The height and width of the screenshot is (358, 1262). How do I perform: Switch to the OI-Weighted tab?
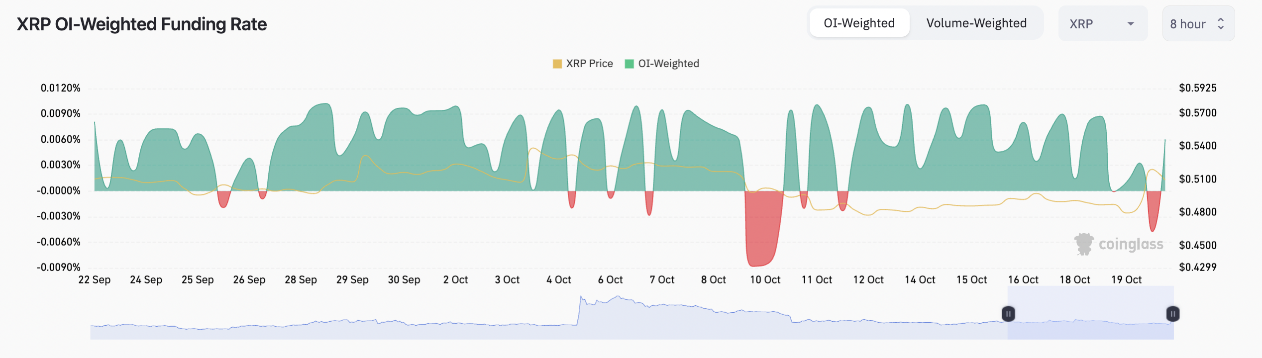tap(859, 23)
